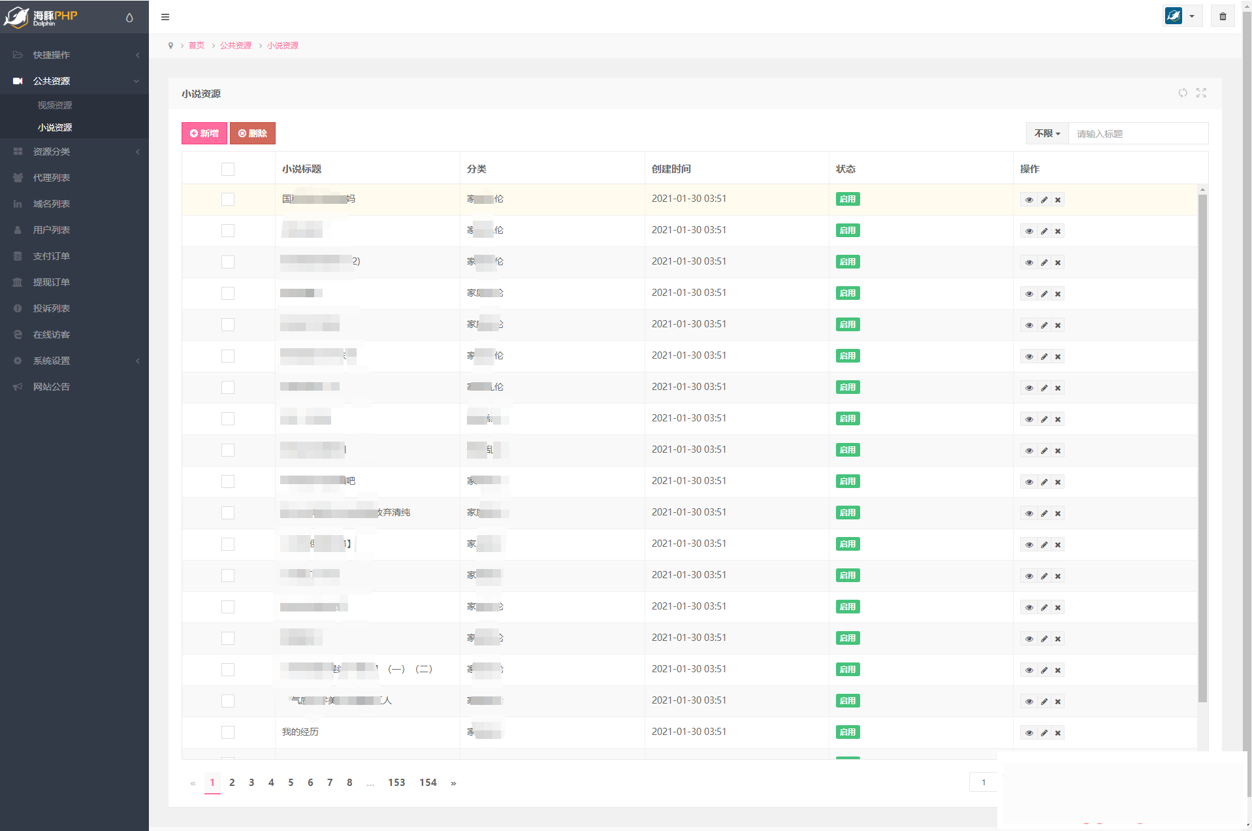Viewport: 1252px width, 831px height.
Task: Click the water drop theme icon
Action: [x=129, y=18]
